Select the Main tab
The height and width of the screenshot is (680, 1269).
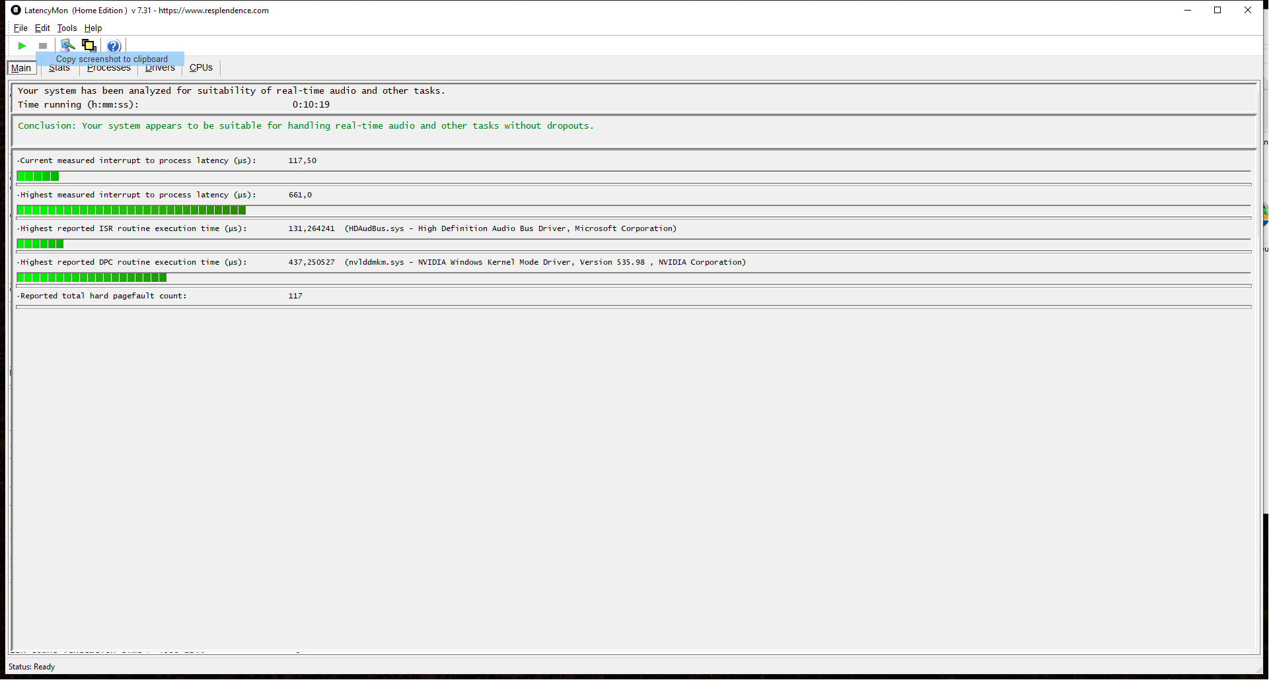point(21,68)
